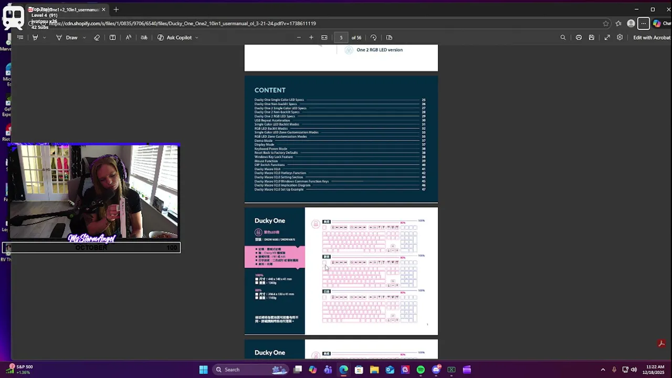Add this page to favorites star
The image size is (672, 378).
click(x=606, y=23)
